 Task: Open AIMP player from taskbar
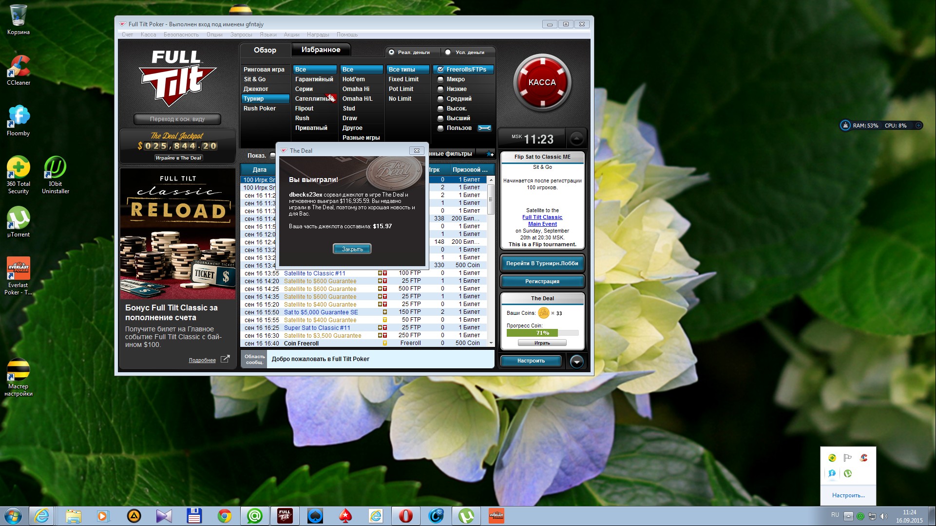point(134,516)
